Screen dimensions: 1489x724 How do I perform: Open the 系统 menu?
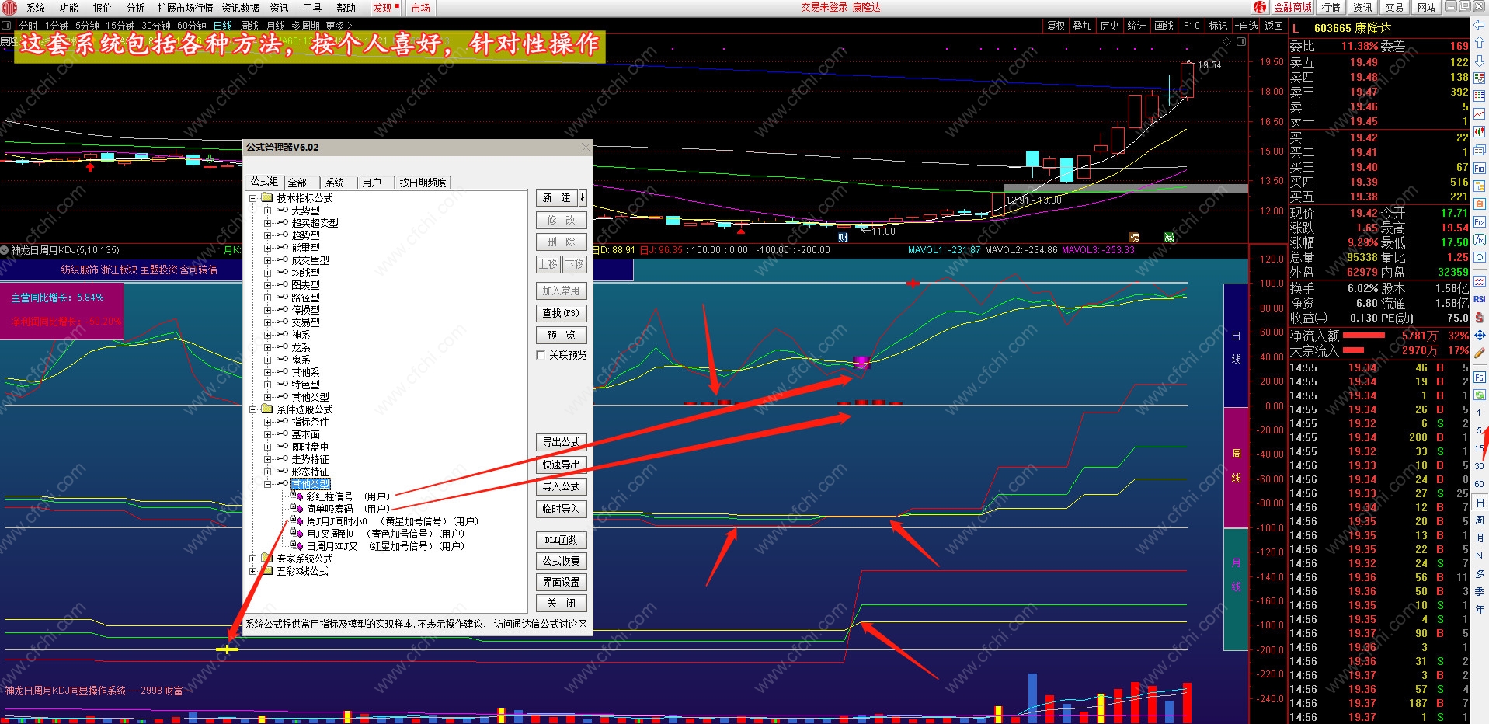[x=36, y=8]
